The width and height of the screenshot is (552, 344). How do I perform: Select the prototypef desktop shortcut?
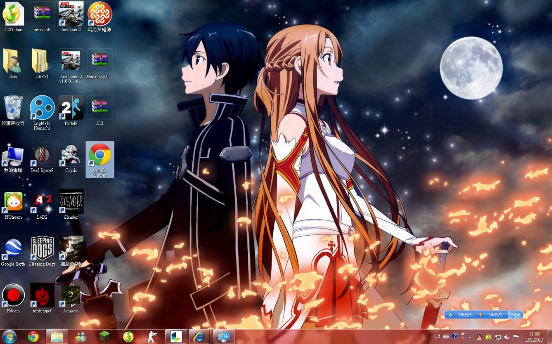click(42, 298)
